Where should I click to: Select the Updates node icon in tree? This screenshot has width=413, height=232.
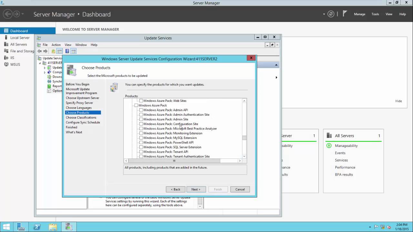click(49, 68)
